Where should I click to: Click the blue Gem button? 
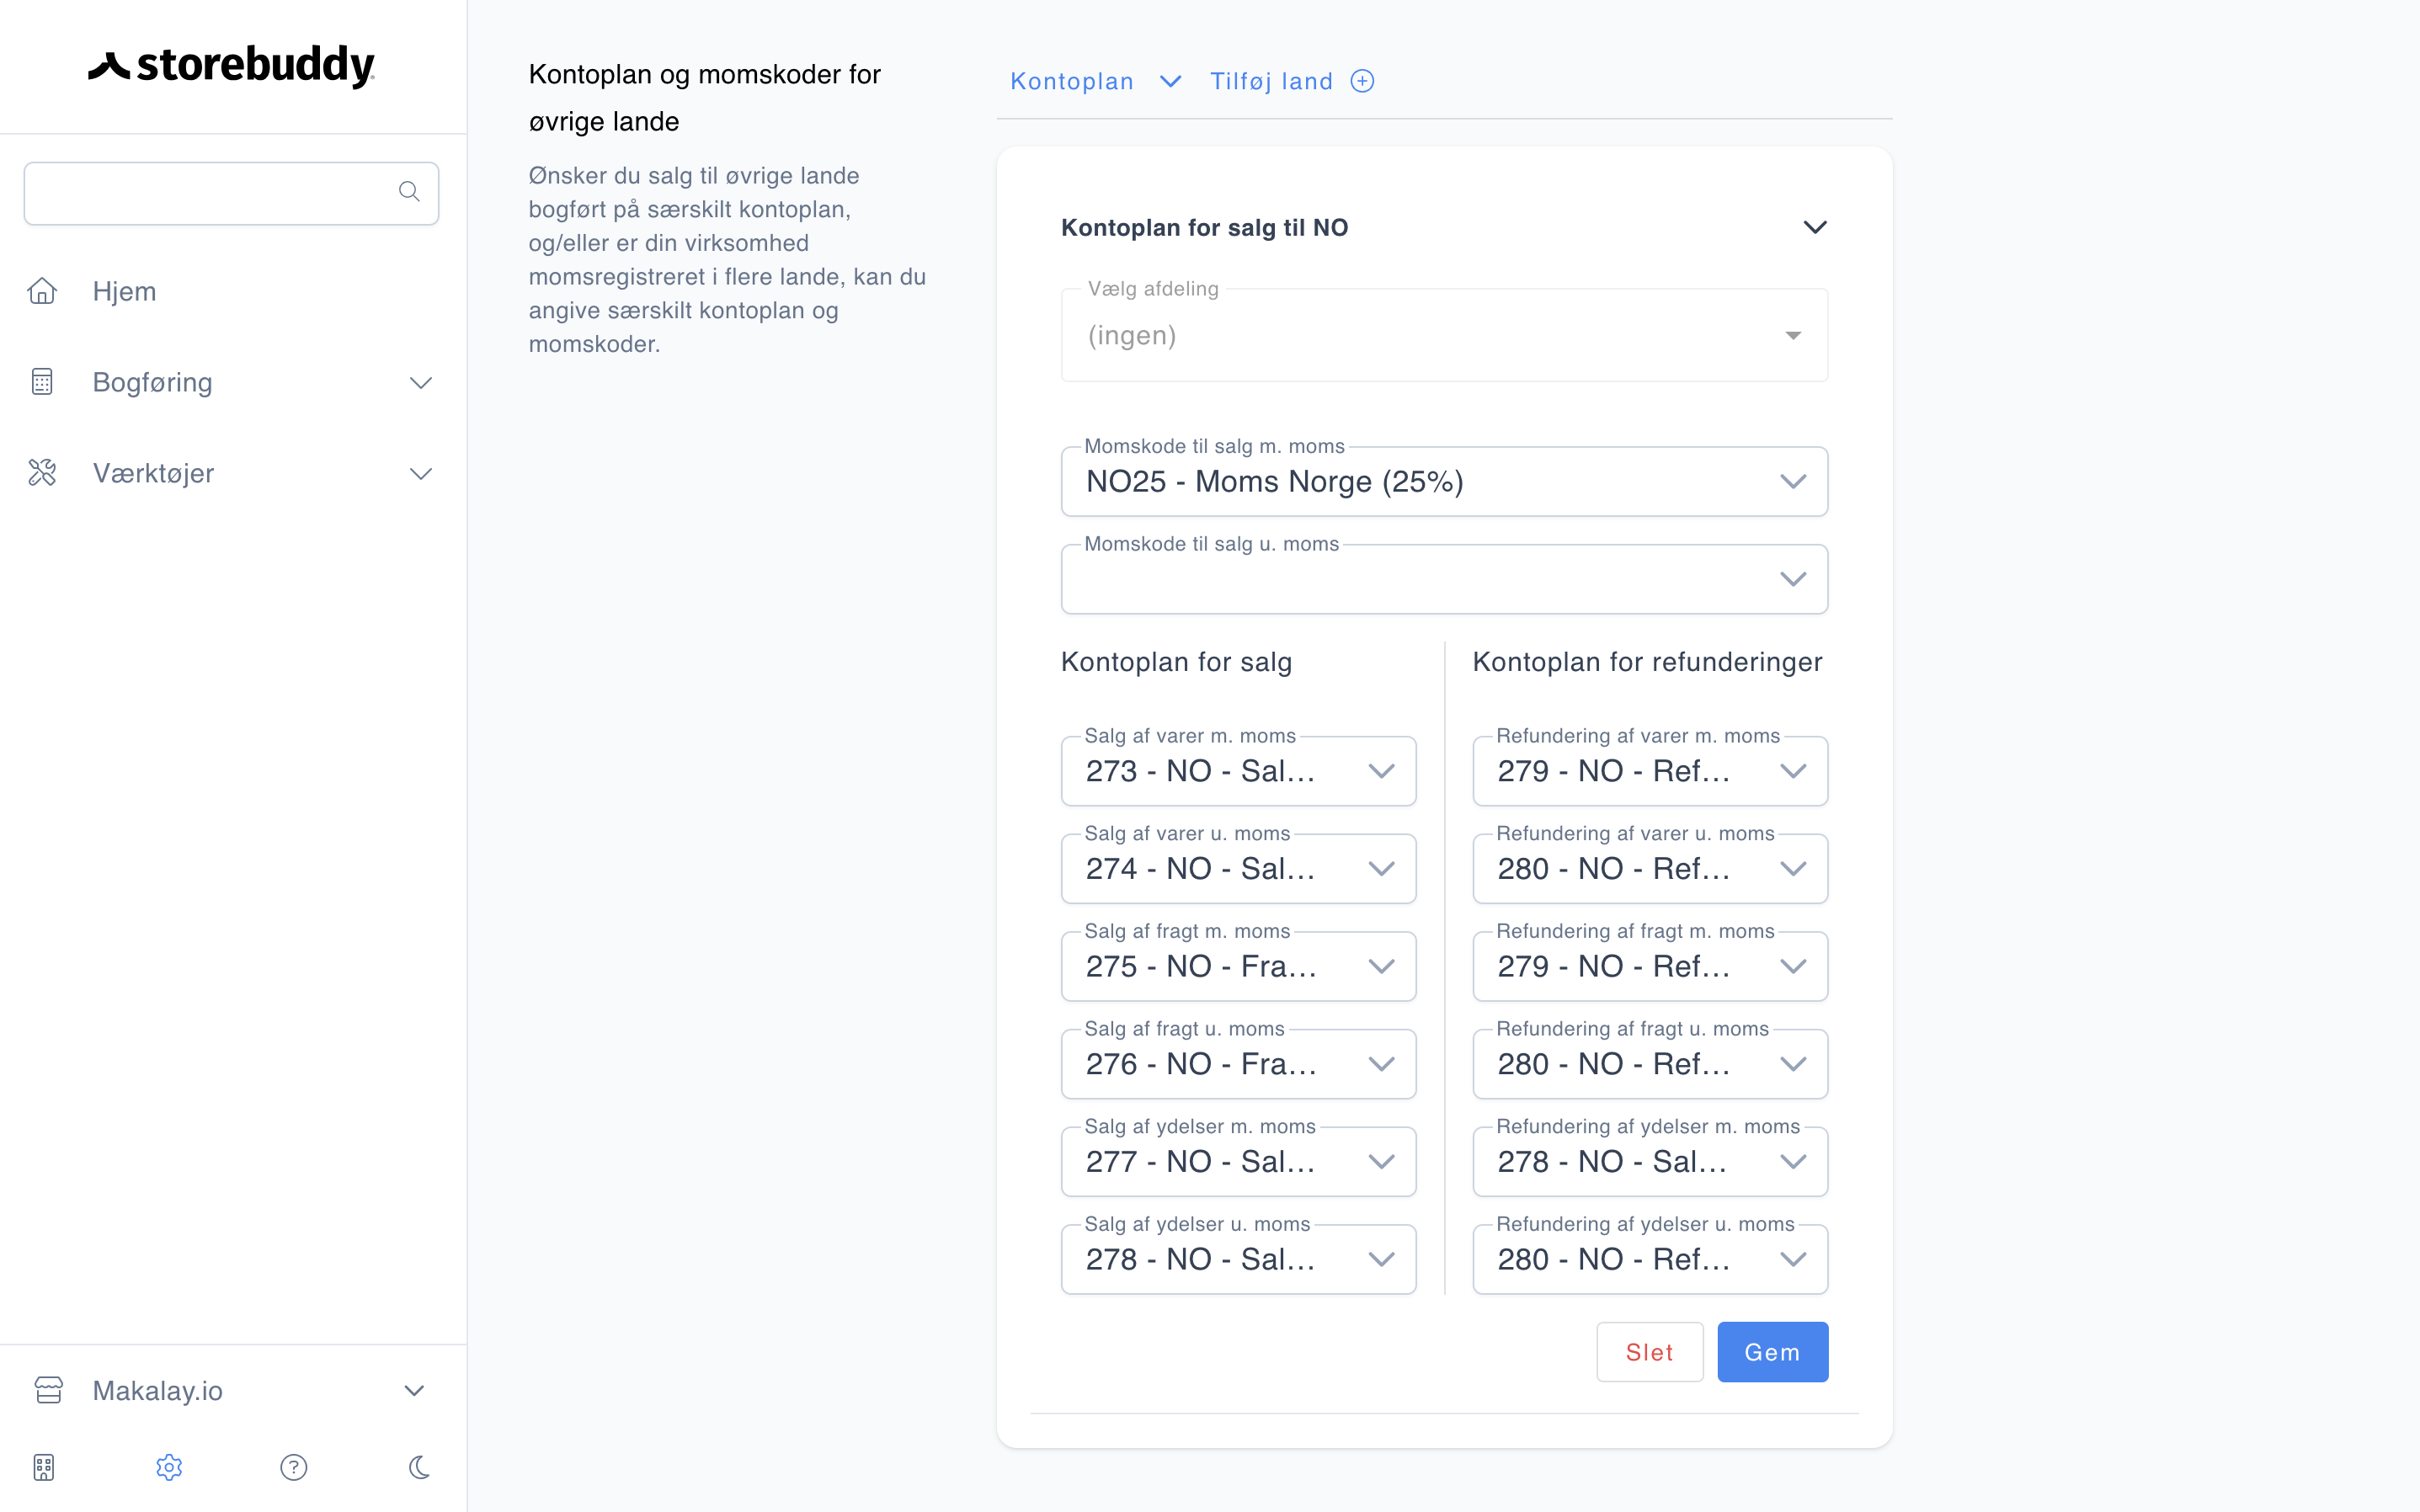click(1772, 1352)
